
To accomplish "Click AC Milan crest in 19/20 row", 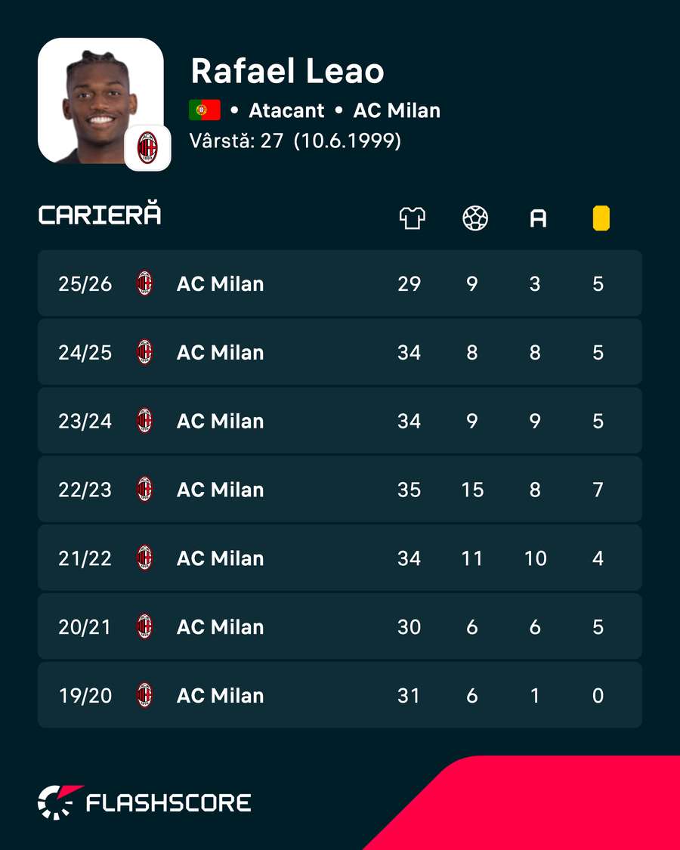I will (x=144, y=695).
